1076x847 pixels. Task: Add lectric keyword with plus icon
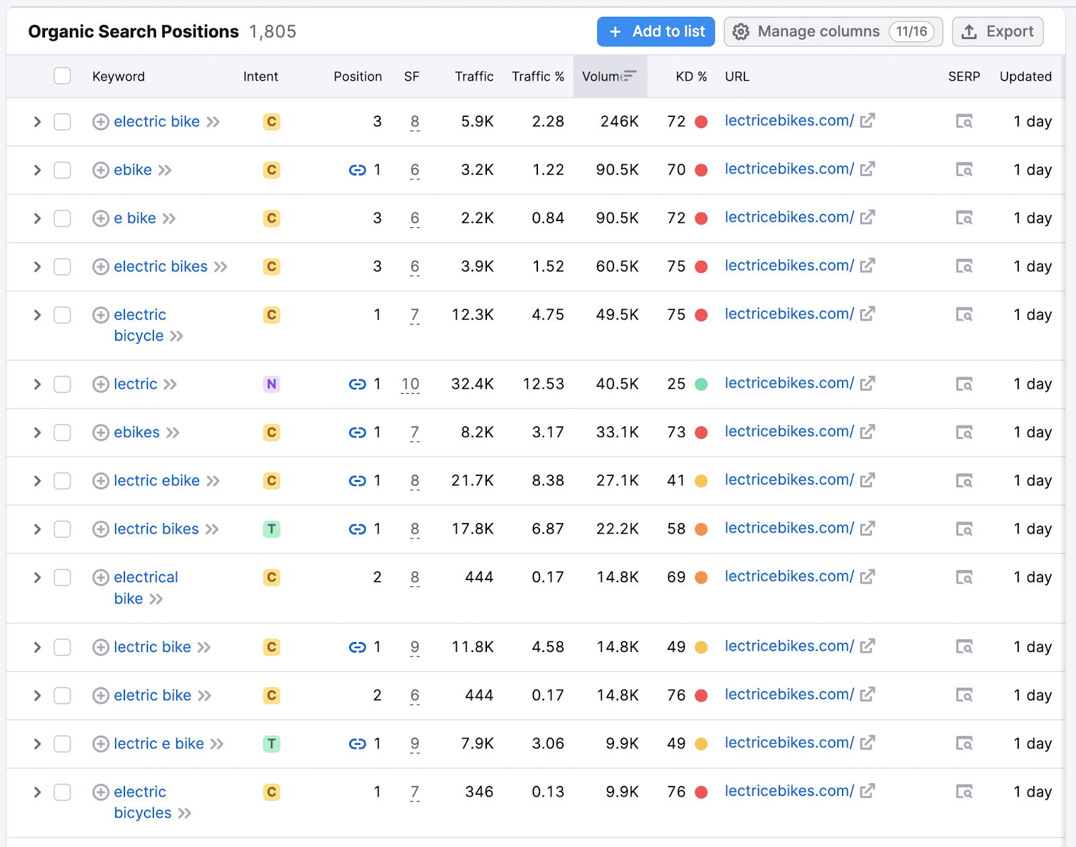click(101, 385)
